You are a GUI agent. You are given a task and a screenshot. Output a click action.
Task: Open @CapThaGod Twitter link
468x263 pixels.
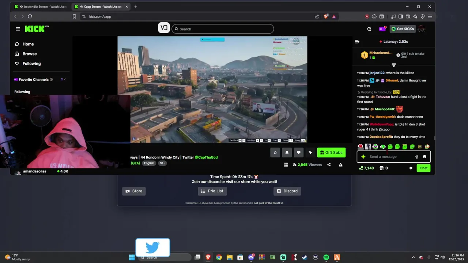[x=206, y=157]
